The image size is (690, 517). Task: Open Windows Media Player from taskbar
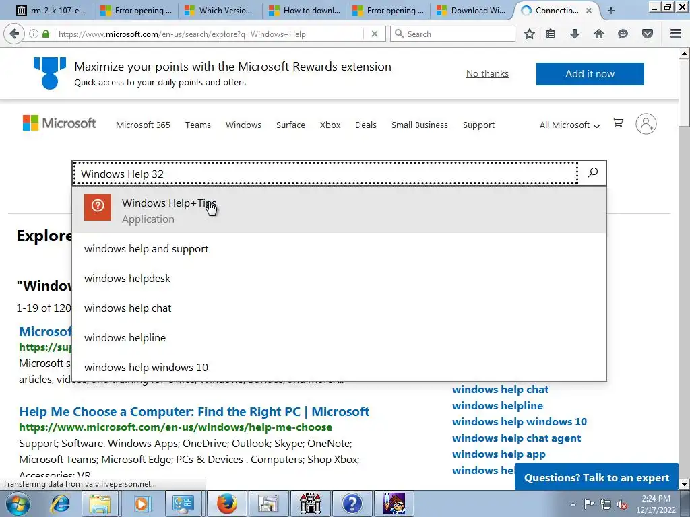point(142,504)
